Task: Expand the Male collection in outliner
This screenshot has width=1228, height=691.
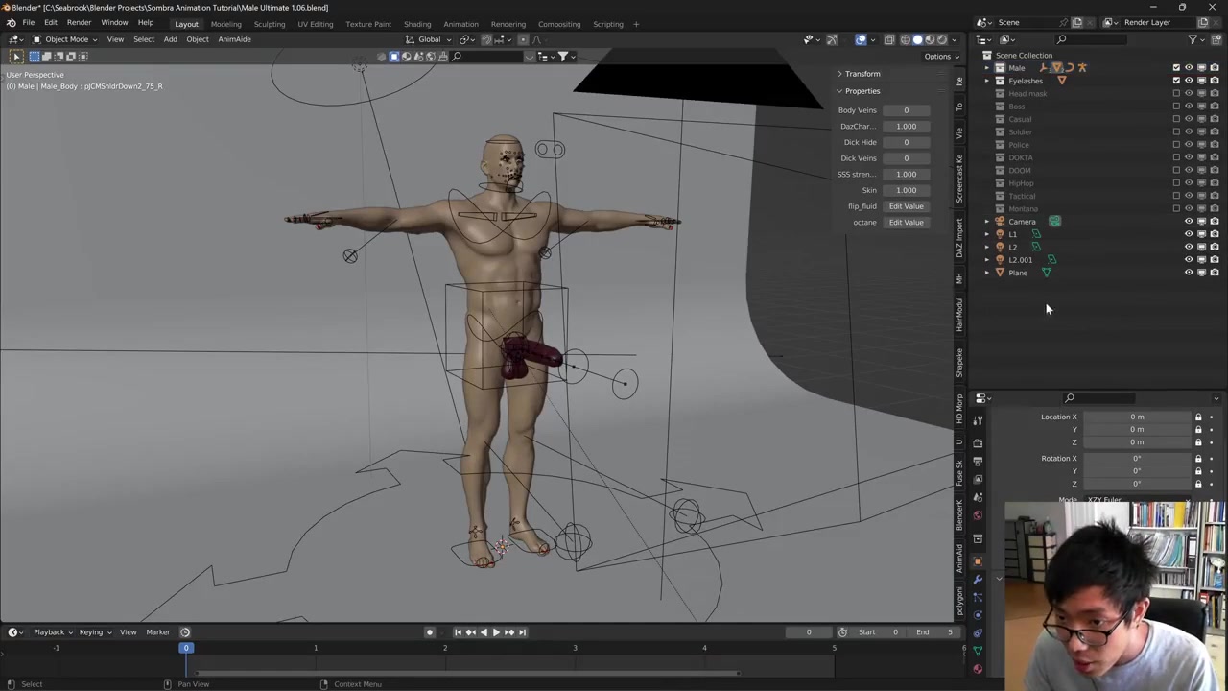Action: click(986, 68)
